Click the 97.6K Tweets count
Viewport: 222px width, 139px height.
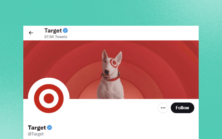pyautogui.click(x=56, y=37)
